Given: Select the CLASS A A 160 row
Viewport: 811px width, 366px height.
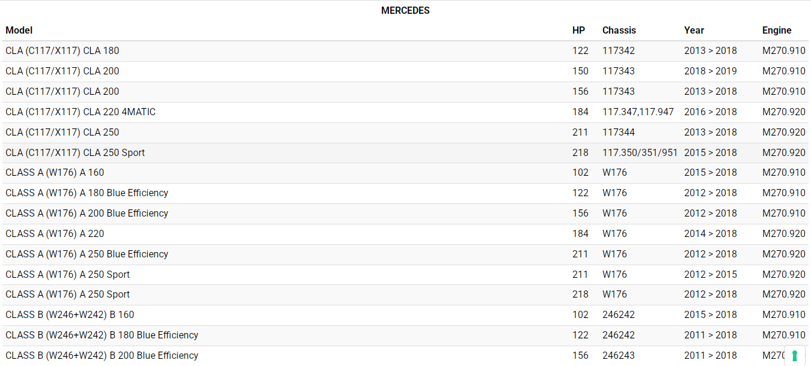Looking at the screenshot, I should click(55, 173).
